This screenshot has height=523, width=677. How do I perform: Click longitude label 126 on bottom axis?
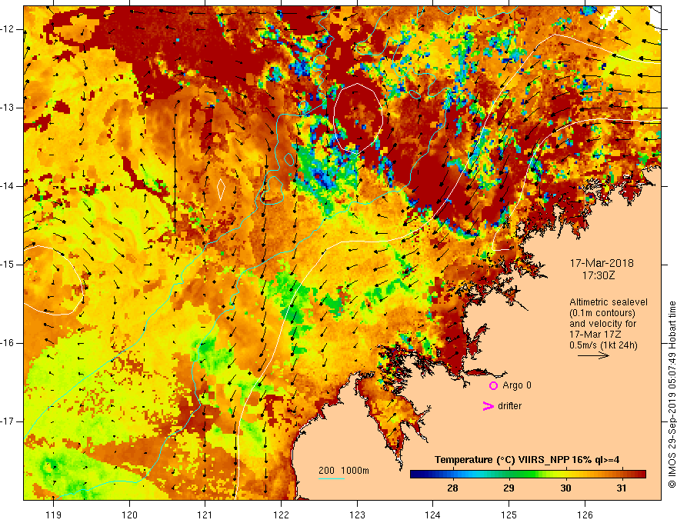click(x=585, y=515)
